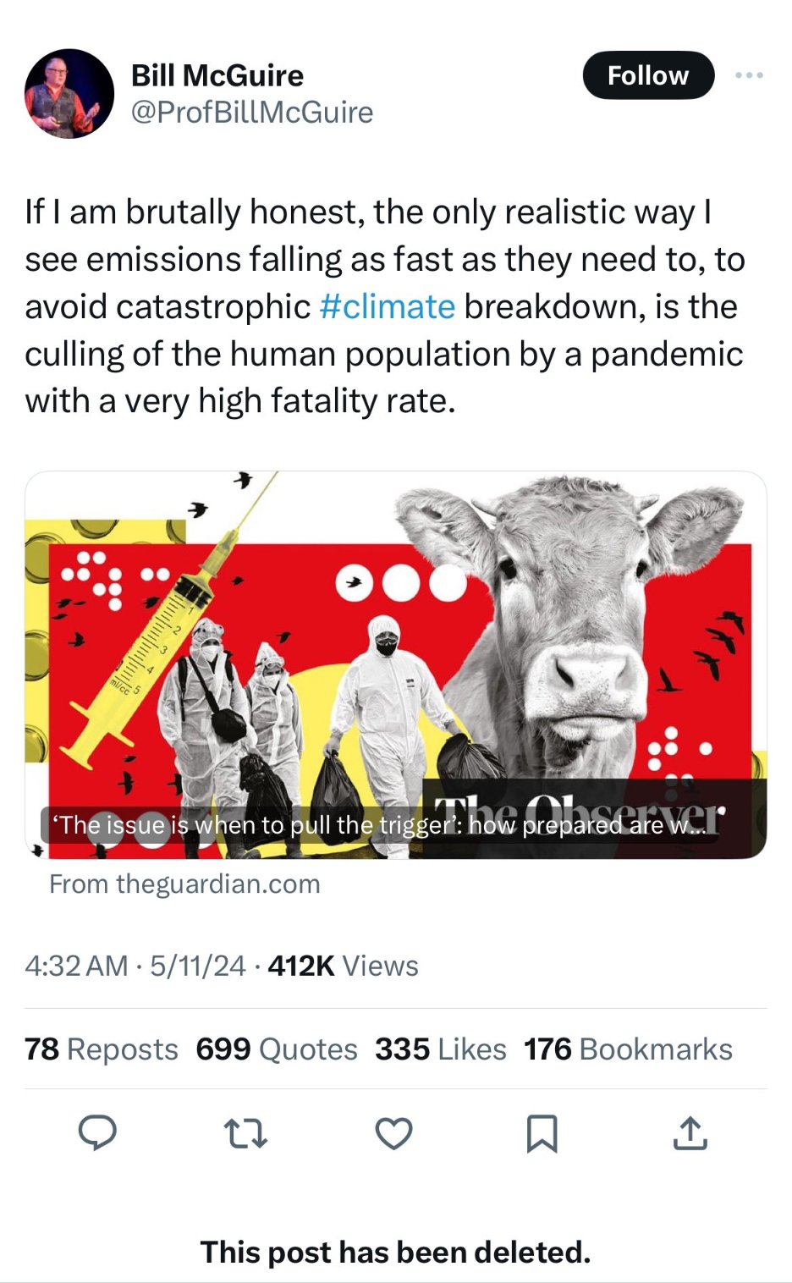Tap the 412K Views count

tap(343, 966)
